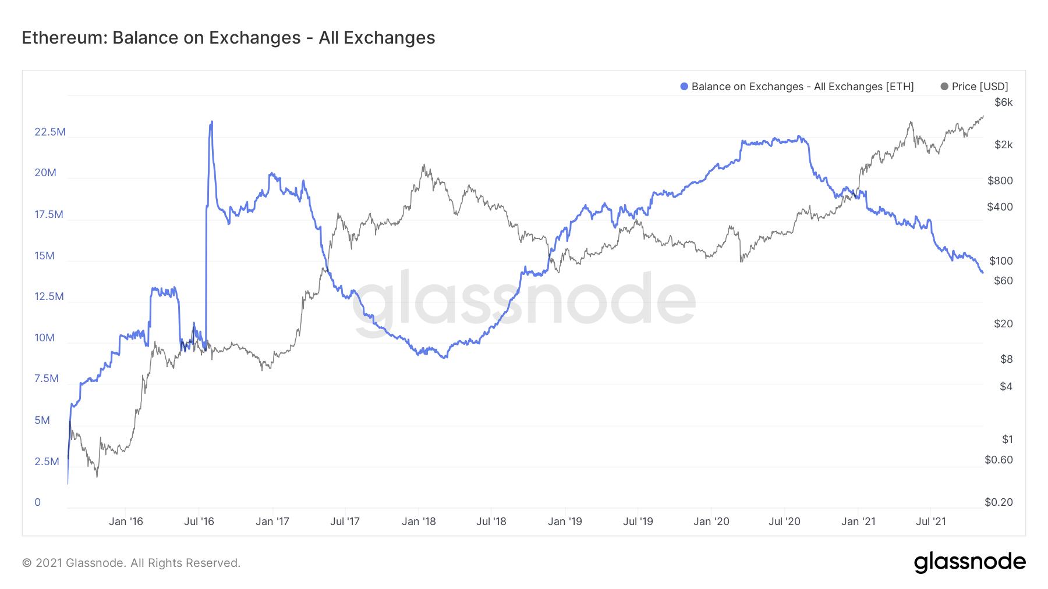The width and height of the screenshot is (1048, 589).
Task: Click the 22.5M left axis label
Action: click(x=50, y=132)
